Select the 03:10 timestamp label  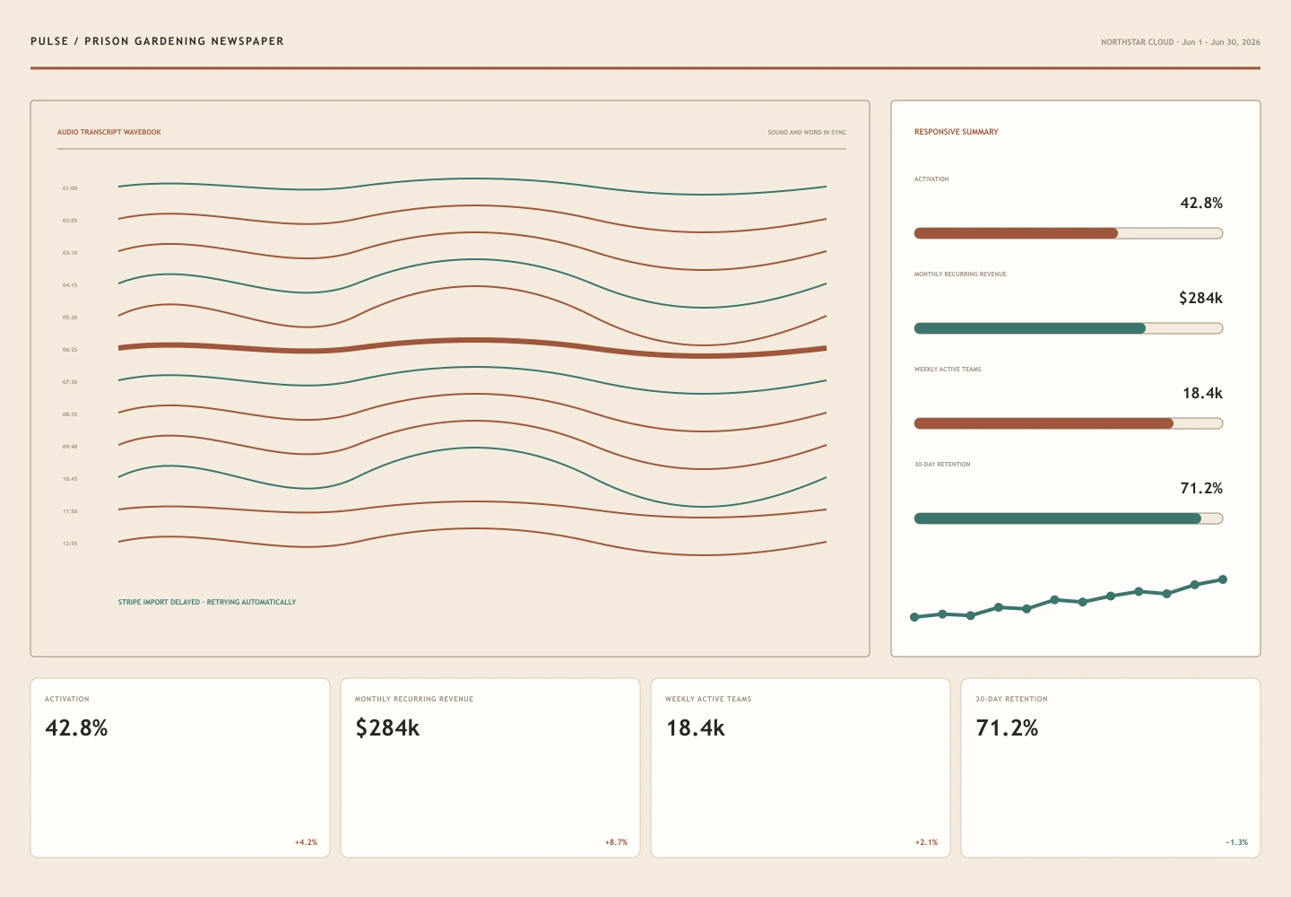[70, 253]
